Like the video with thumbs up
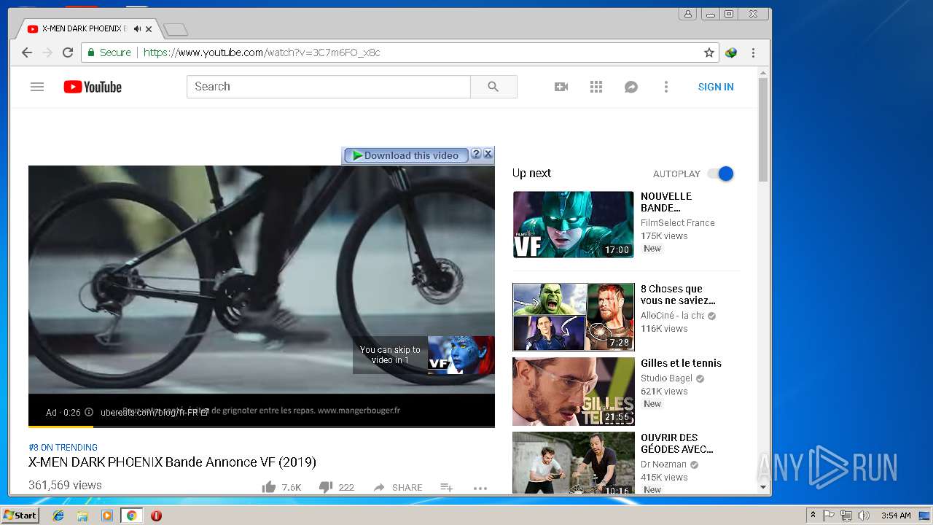Screen dimensions: 933x525 tap(269, 487)
